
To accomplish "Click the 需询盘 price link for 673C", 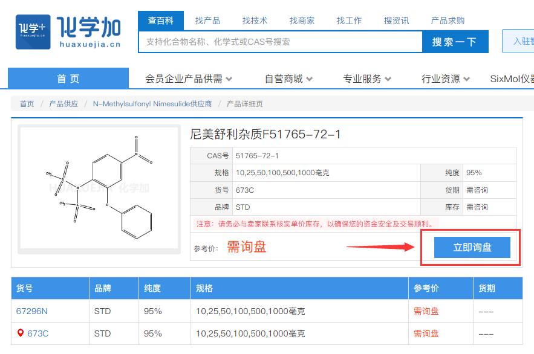I will point(426,333).
